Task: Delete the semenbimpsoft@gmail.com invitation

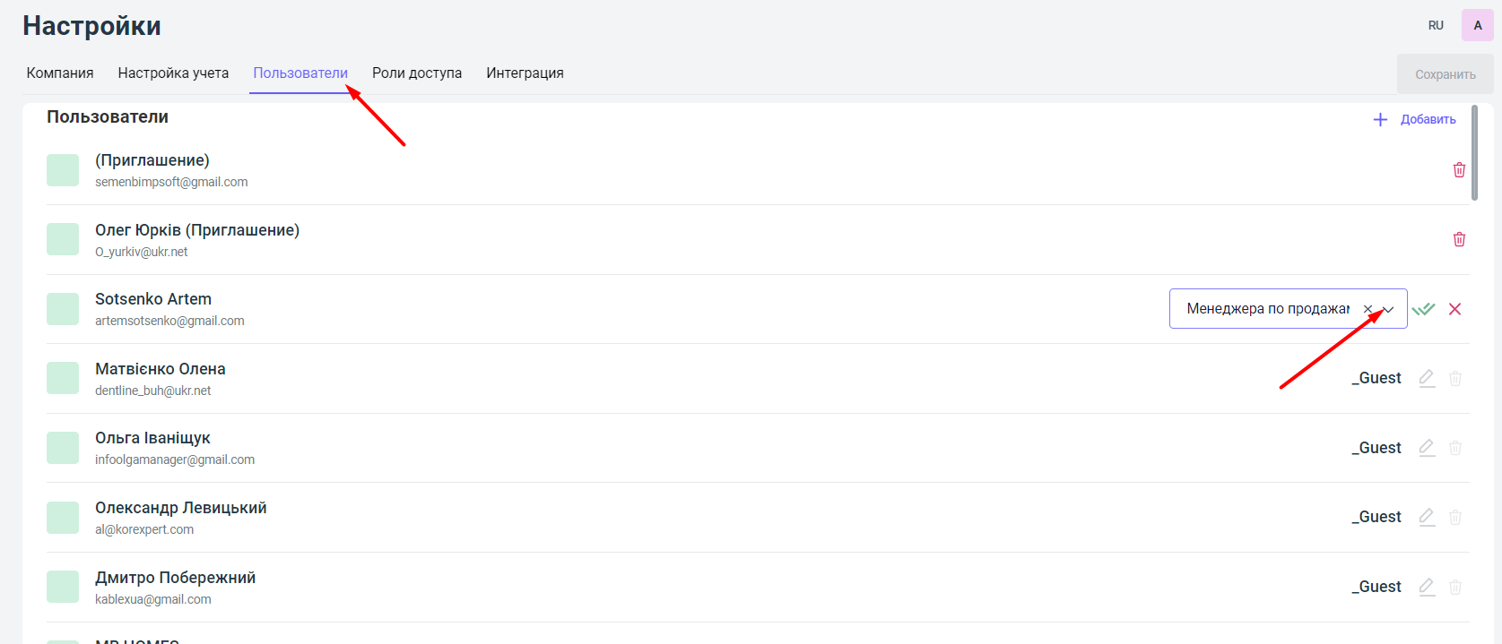Action: [x=1459, y=170]
